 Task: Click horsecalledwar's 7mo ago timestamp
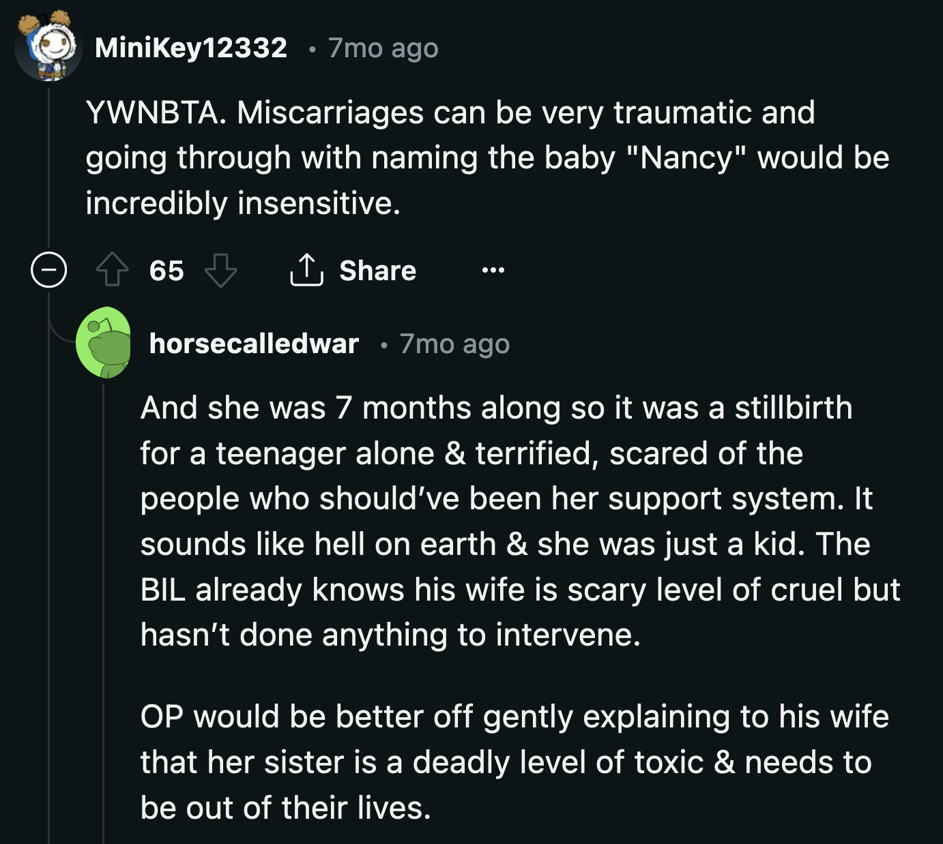tap(454, 344)
